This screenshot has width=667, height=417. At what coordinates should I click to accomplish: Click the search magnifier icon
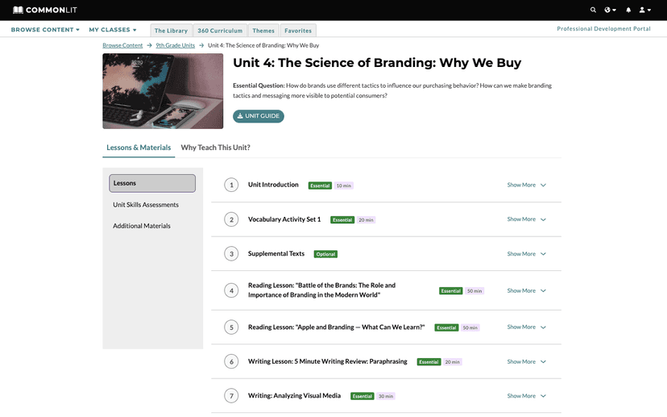tap(594, 10)
